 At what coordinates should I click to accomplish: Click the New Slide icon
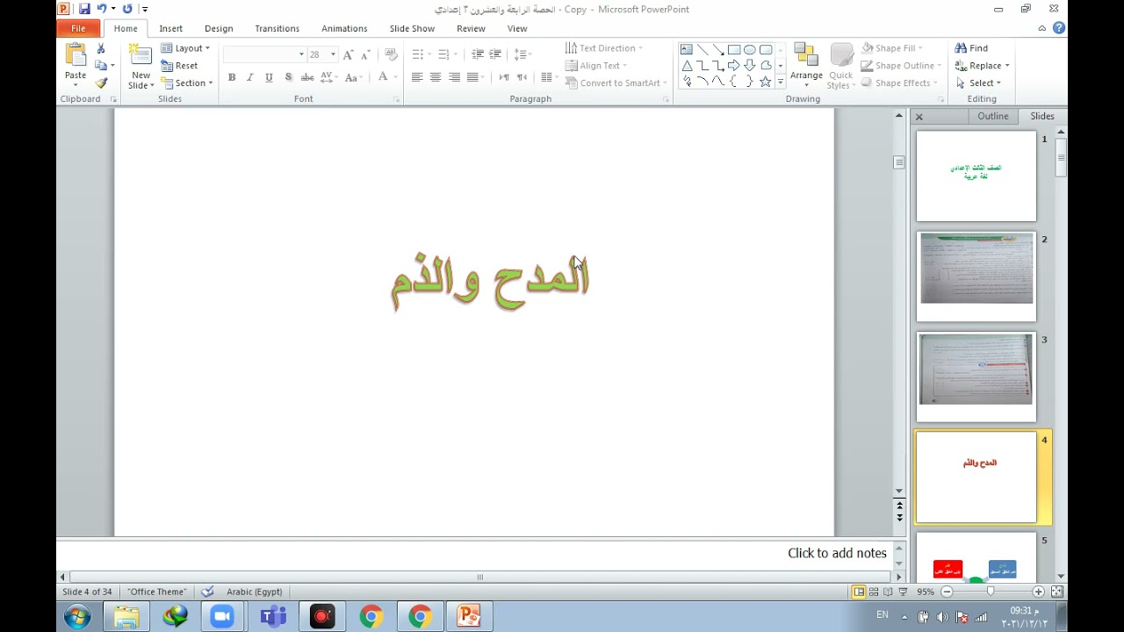(140, 54)
